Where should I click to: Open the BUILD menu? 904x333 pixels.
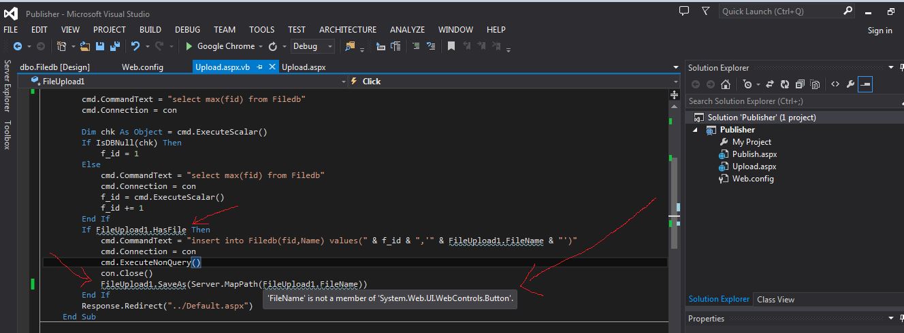click(x=150, y=29)
